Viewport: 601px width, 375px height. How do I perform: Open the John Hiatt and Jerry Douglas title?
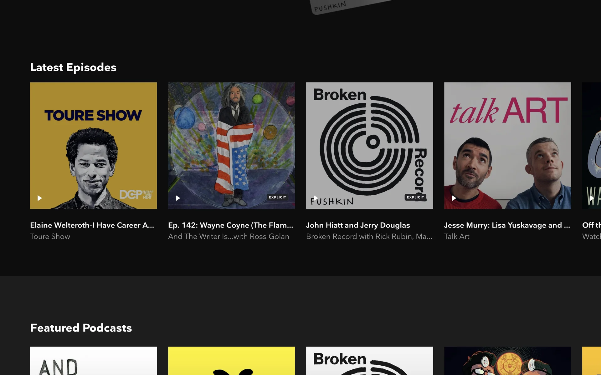pyautogui.click(x=358, y=225)
